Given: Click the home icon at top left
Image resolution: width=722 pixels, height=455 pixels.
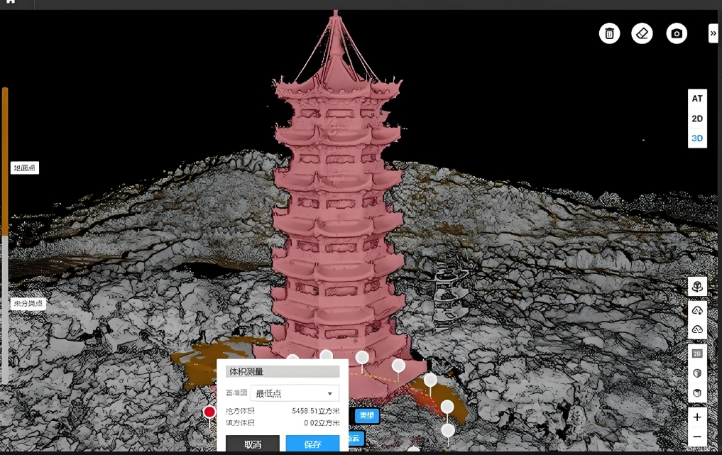Looking at the screenshot, I should 10,2.
